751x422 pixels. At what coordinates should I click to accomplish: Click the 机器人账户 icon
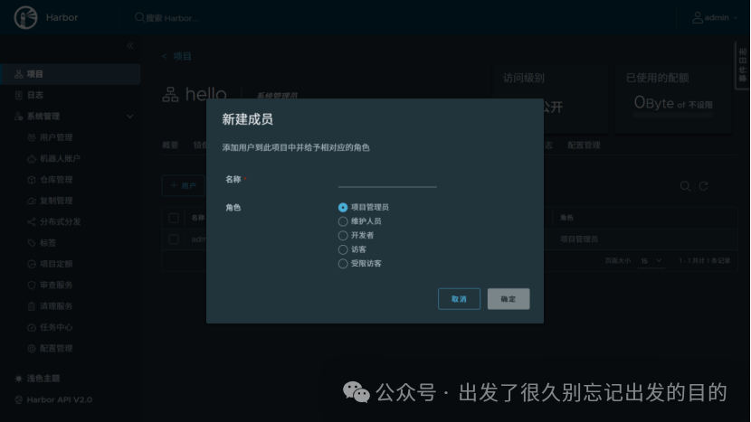(x=32, y=158)
